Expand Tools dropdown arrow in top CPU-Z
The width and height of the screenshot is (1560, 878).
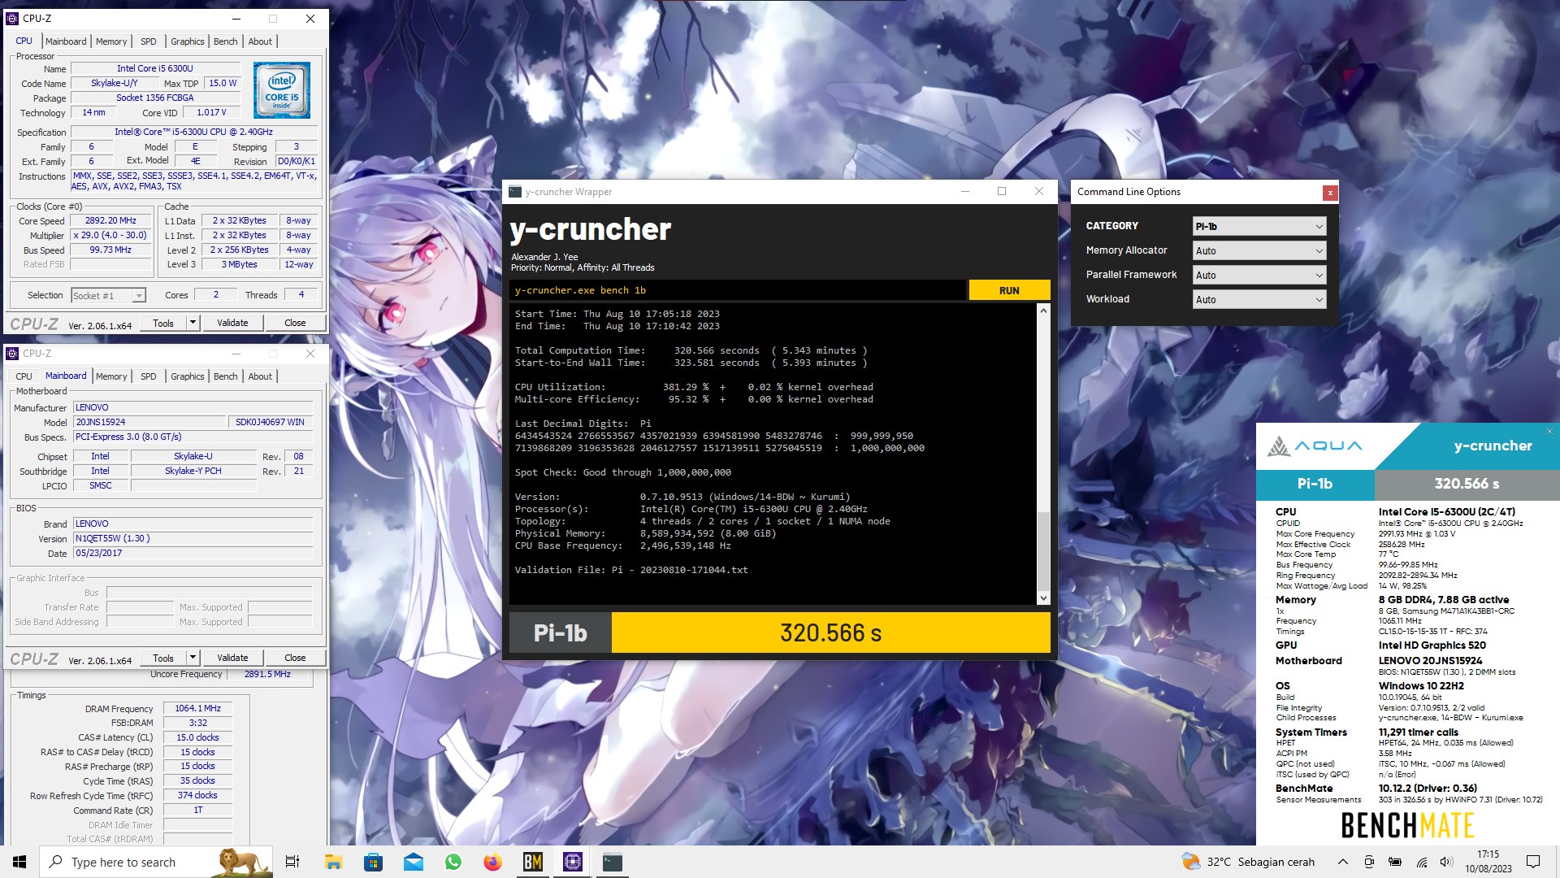193,323
